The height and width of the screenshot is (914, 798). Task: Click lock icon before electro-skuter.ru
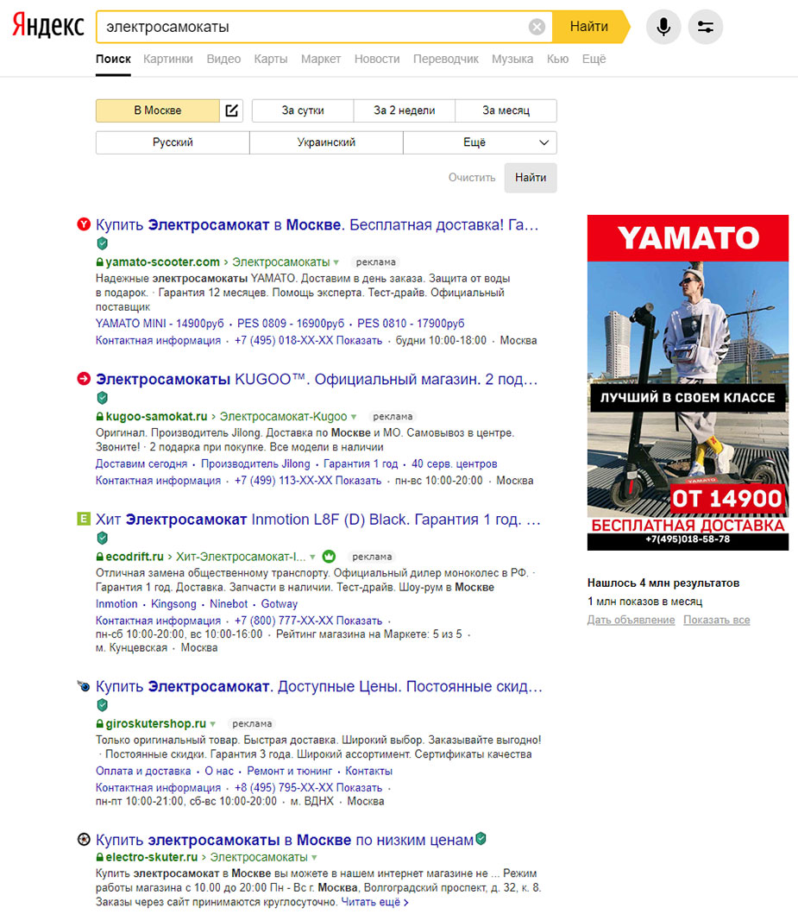pyautogui.click(x=99, y=857)
